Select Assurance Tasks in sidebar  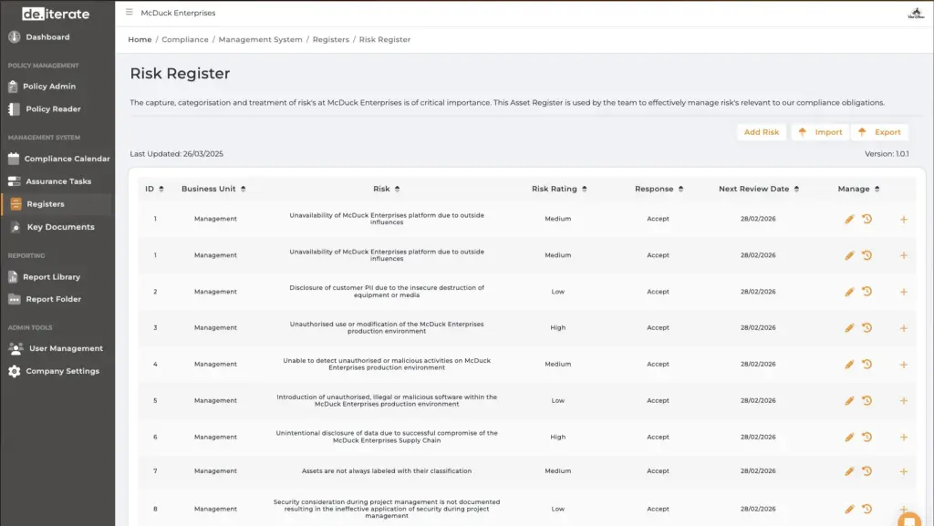coord(58,181)
